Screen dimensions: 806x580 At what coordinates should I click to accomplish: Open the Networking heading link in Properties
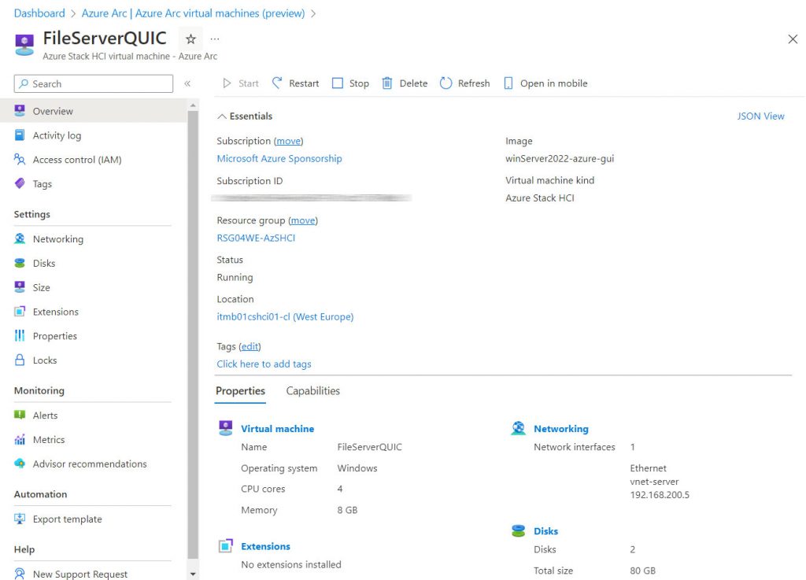560,428
